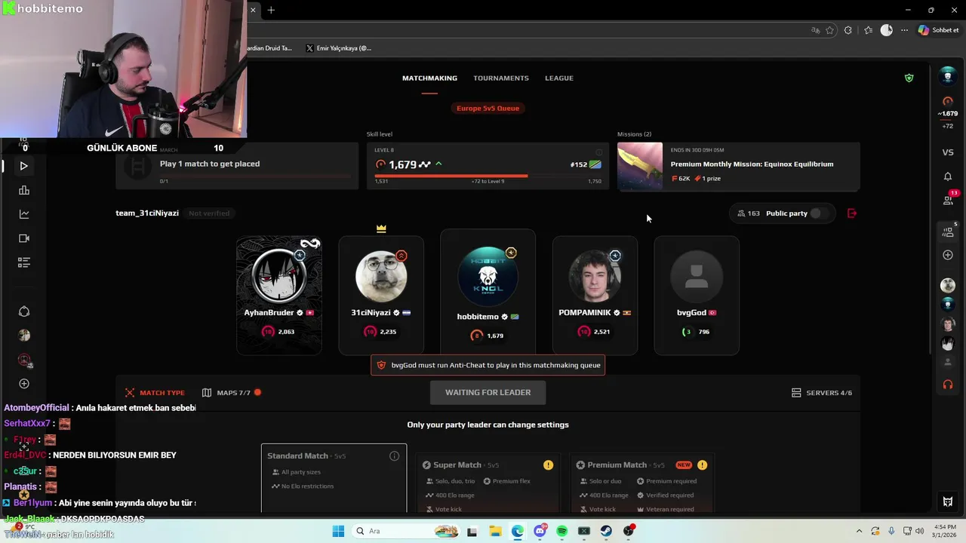The height and width of the screenshot is (543, 966).
Task: Click the red headset support icon
Action: pos(948,385)
